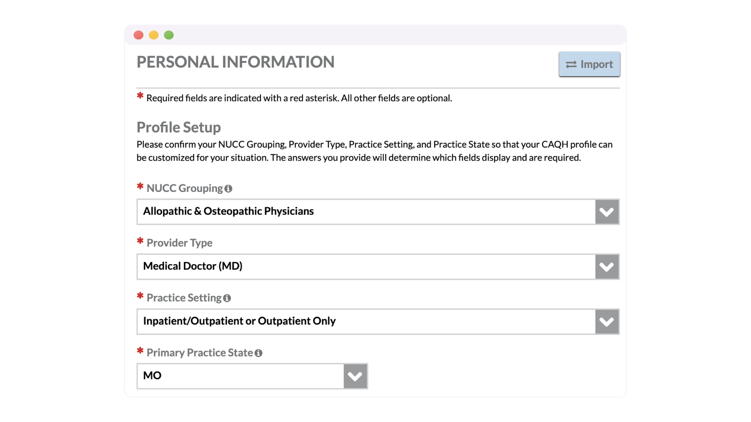The width and height of the screenshot is (751, 422).
Task: Click the green maximize window dot
Action: pos(169,35)
